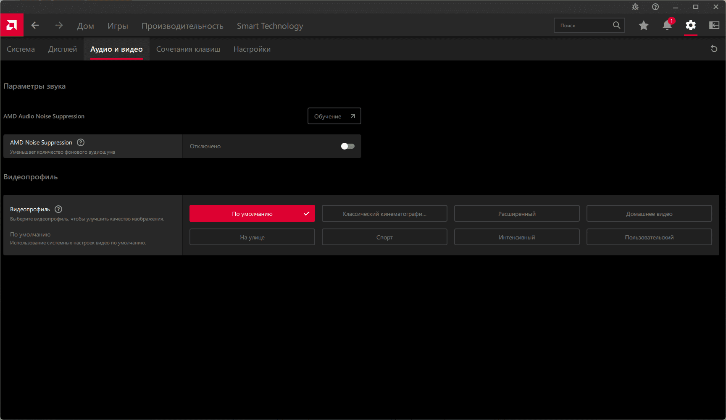Open the help question mark in title bar
This screenshot has width=726, height=420.
coord(655,7)
